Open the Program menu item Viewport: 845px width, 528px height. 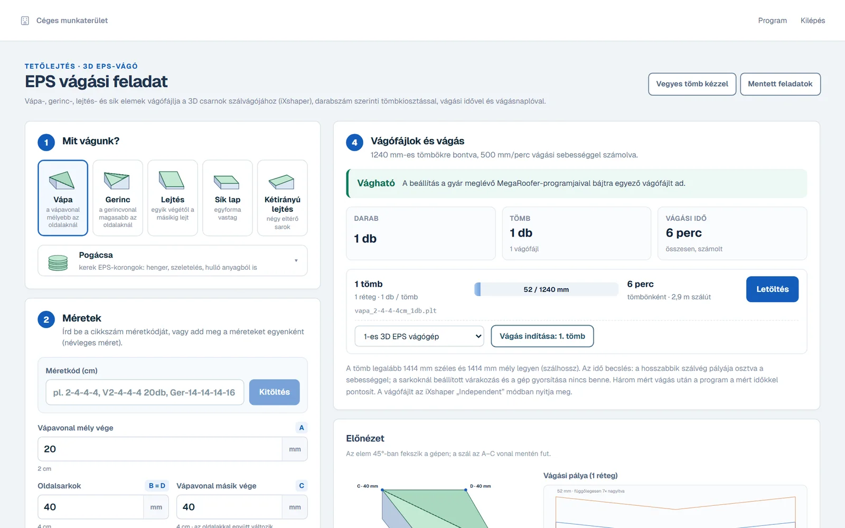click(772, 21)
